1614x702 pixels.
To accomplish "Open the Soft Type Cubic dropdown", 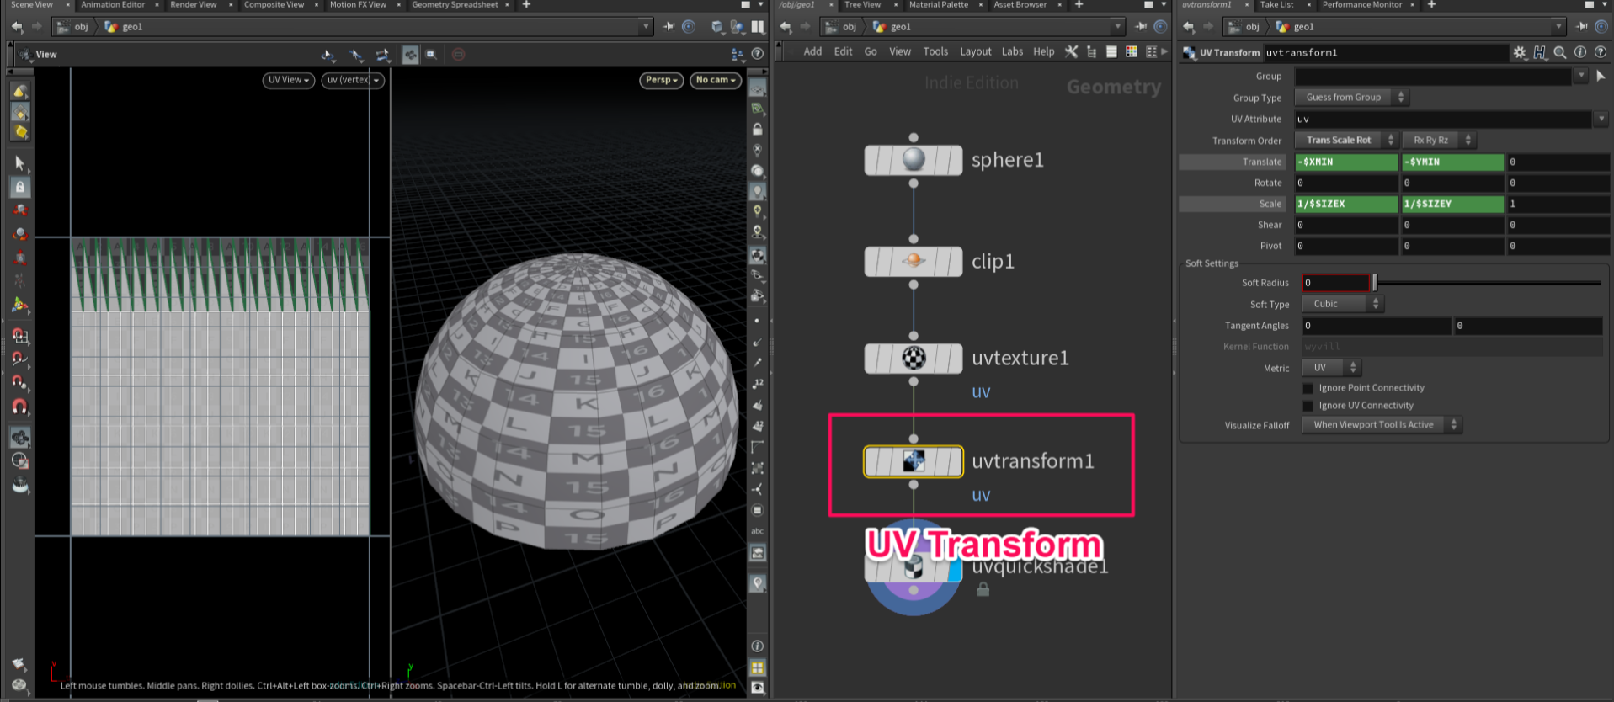I will (1343, 304).
